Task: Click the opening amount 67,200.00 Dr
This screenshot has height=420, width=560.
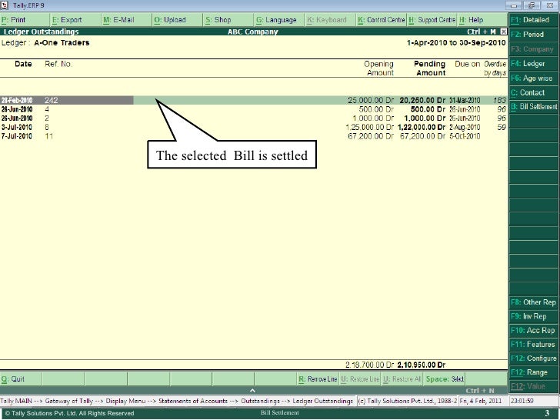Action: point(371,136)
